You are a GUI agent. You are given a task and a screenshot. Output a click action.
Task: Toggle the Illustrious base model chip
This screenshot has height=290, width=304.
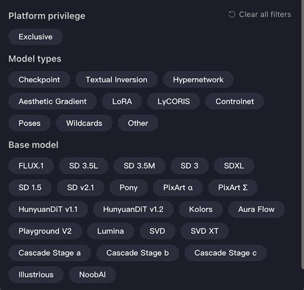click(36, 275)
